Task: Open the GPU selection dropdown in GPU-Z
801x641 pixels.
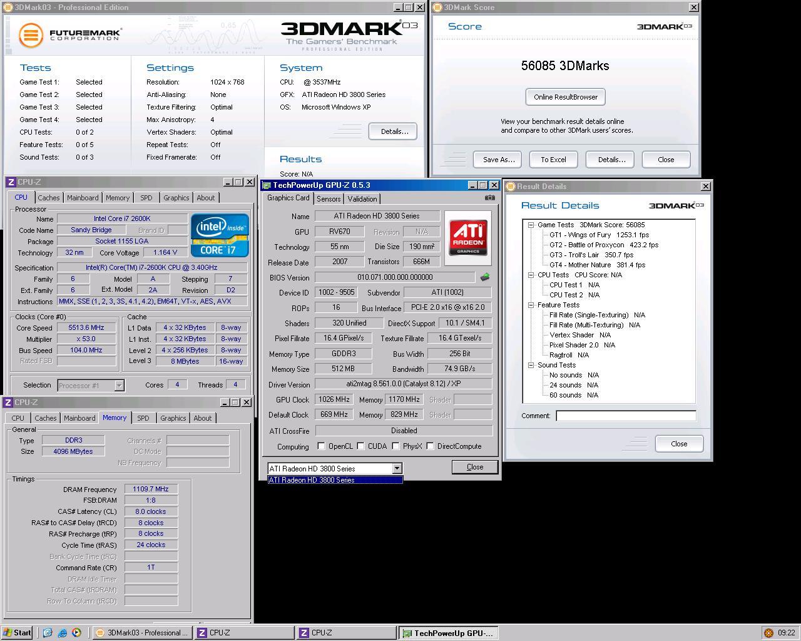Action: coord(397,468)
